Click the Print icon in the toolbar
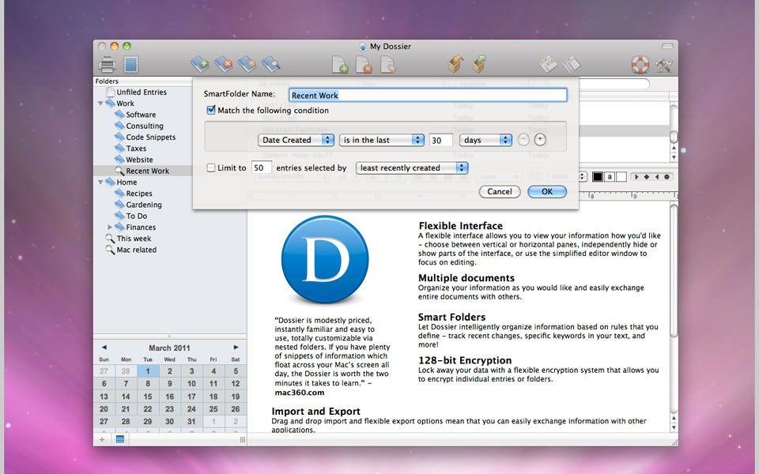Screen dimensions: 759x474 108,65
